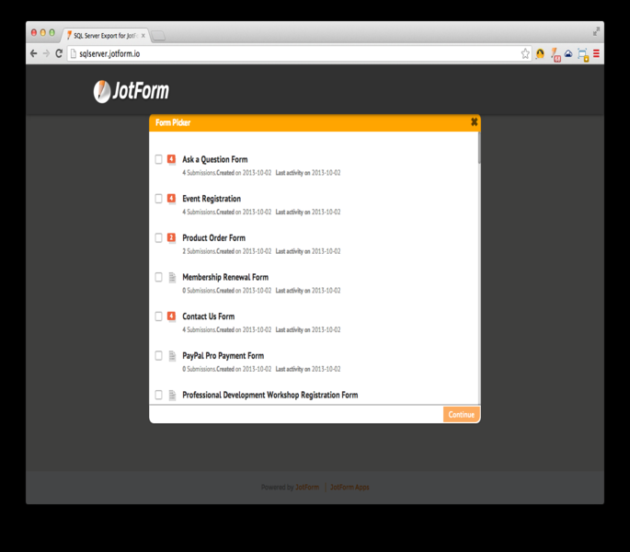
Task: Open a new browser tab
Action: (x=158, y=36)
